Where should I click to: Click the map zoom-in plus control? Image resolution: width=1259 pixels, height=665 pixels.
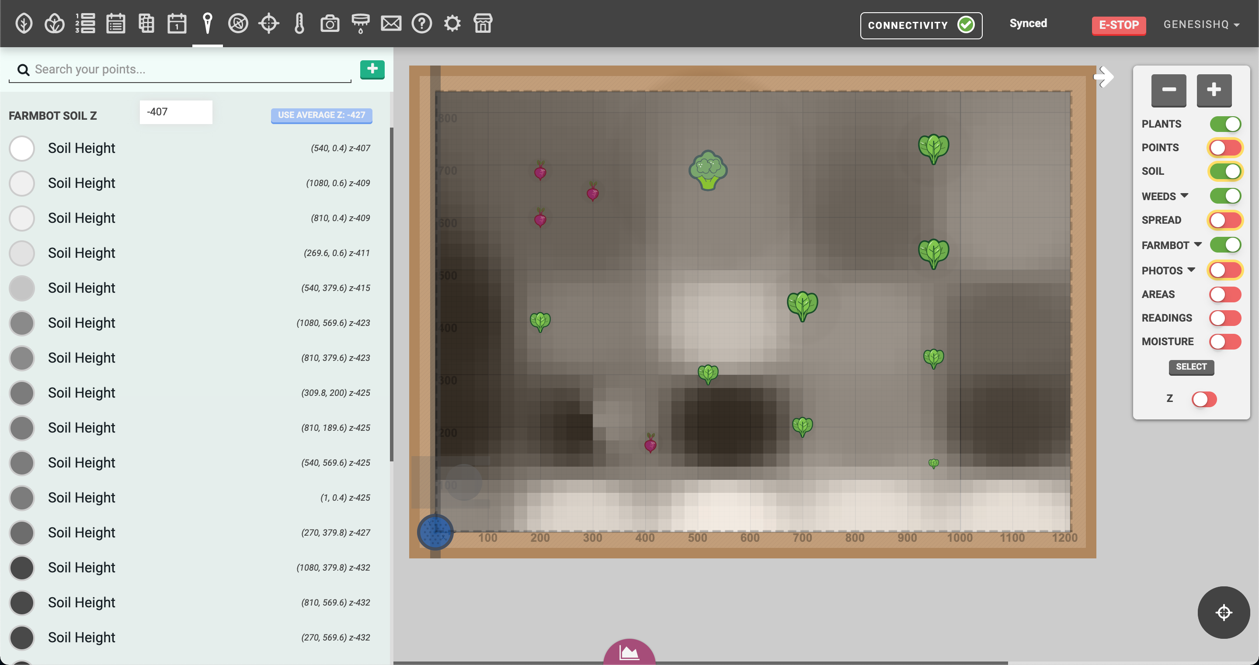point(1214,90)
